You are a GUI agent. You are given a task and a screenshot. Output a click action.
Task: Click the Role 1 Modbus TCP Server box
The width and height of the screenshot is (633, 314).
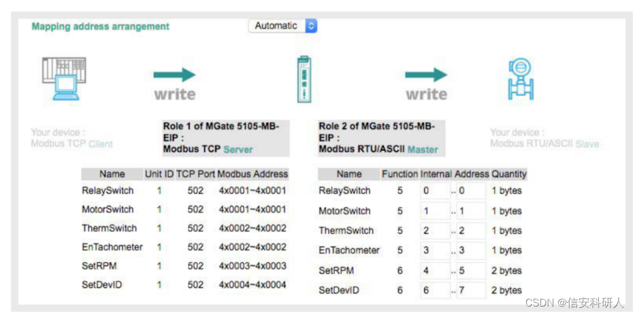coord(225,138)
